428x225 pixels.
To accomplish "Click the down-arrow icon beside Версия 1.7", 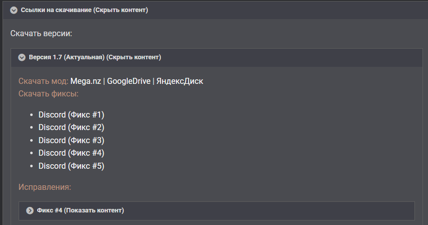I will pos(22,57).
